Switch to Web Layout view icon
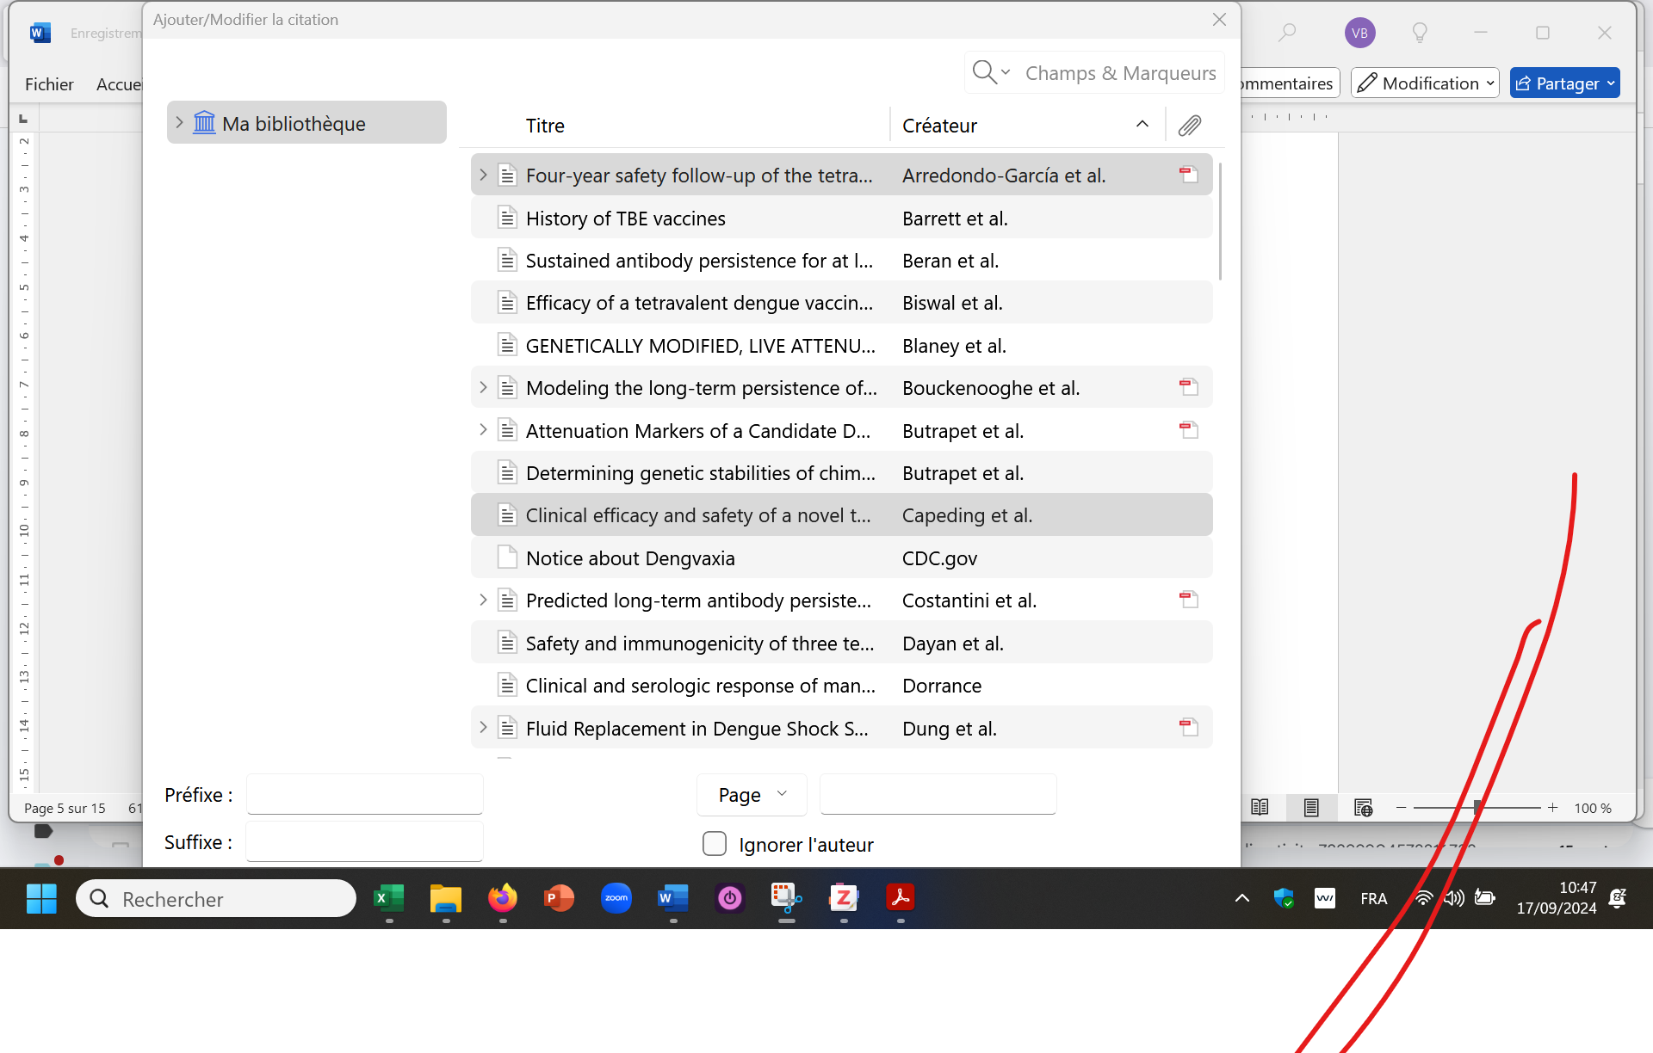Screen dimensions: 1653x1053 point(1363,808)
